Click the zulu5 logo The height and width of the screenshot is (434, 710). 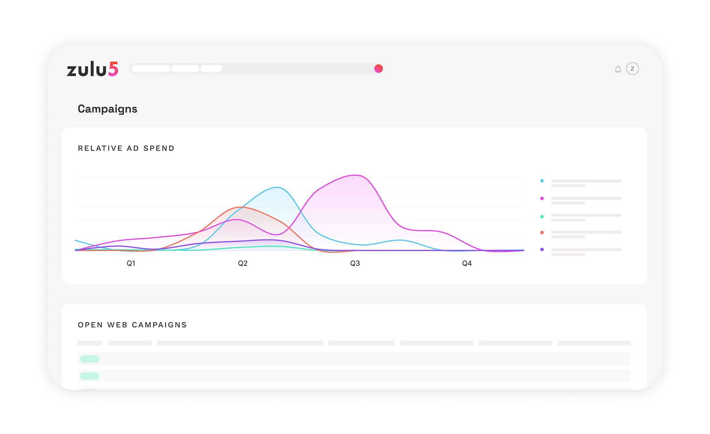point(92,69)
